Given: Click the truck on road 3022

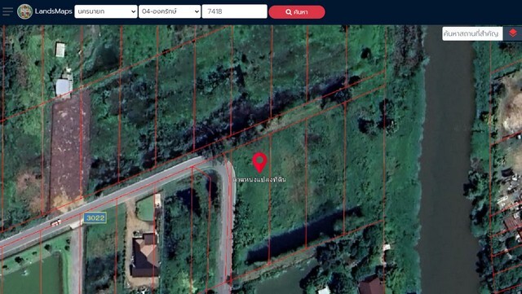Looking at the screenshot, I should 55,222.
